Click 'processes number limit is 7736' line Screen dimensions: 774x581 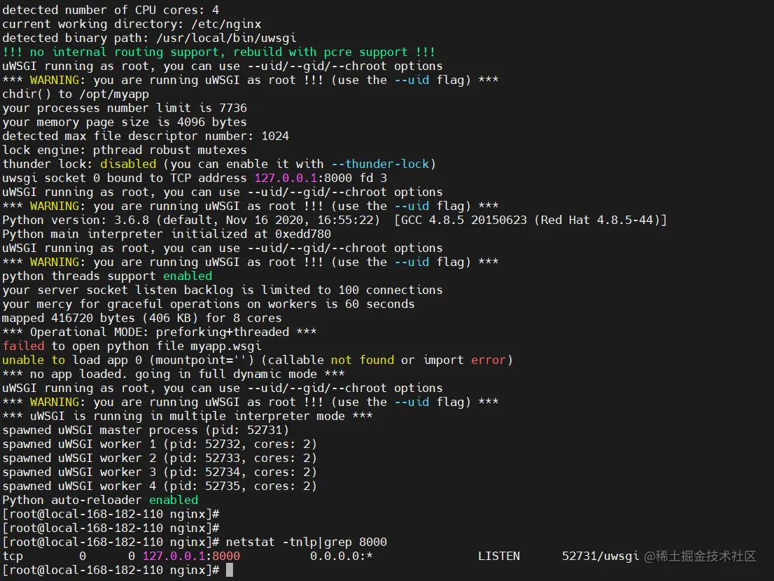[125, 108]
